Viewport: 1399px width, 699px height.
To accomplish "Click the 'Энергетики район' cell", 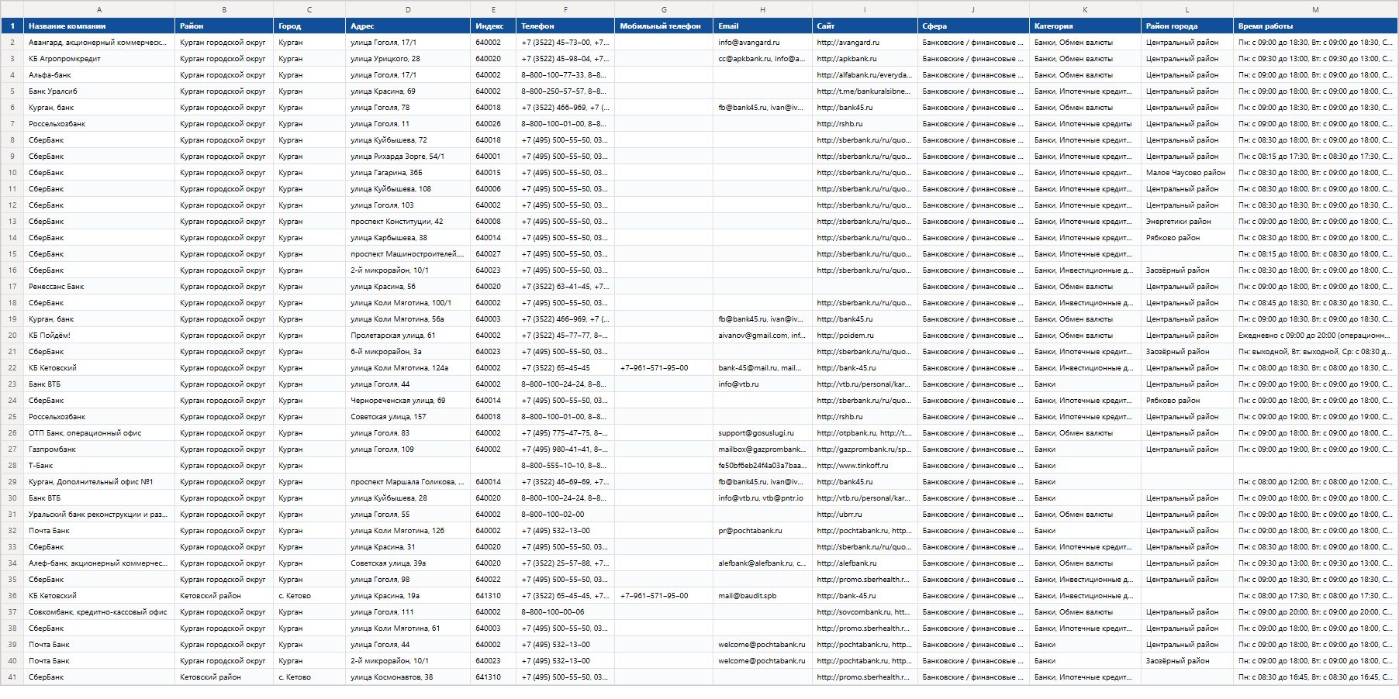I will (x=1187, y=221).
